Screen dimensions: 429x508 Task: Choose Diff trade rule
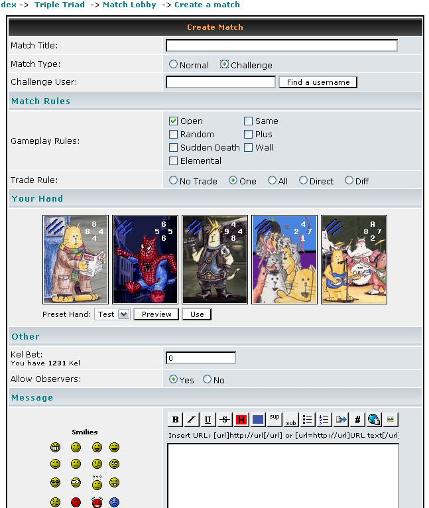pos(349,180)
